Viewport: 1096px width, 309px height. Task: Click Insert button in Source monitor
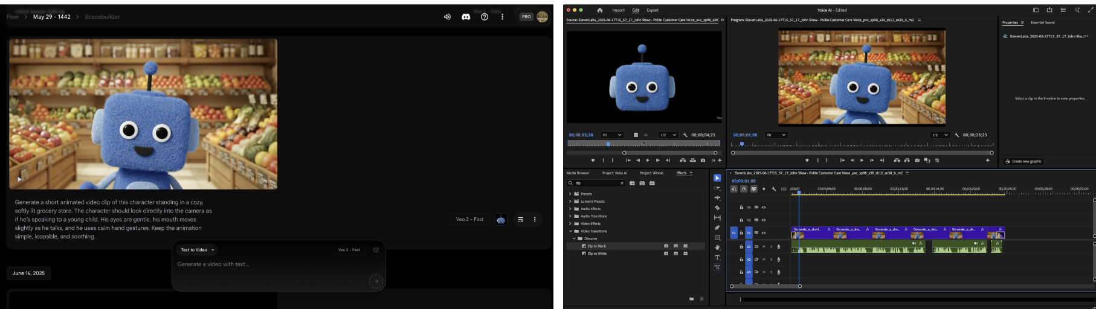click(x=683, y=161)
